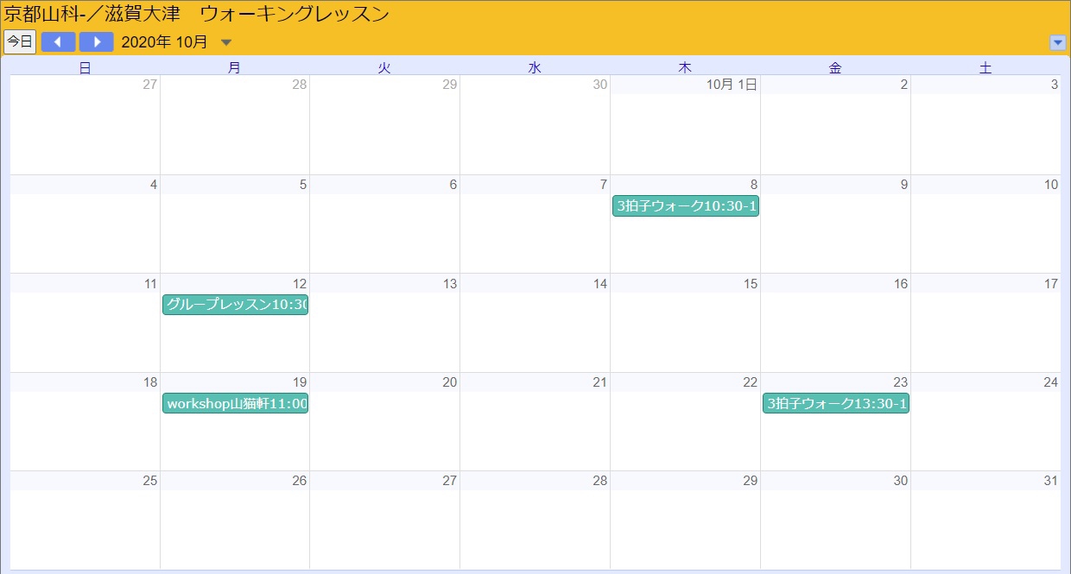Open the グループレッスン10:30 event on the 12th
1071x574 pixels.
(x=235, y=305)
